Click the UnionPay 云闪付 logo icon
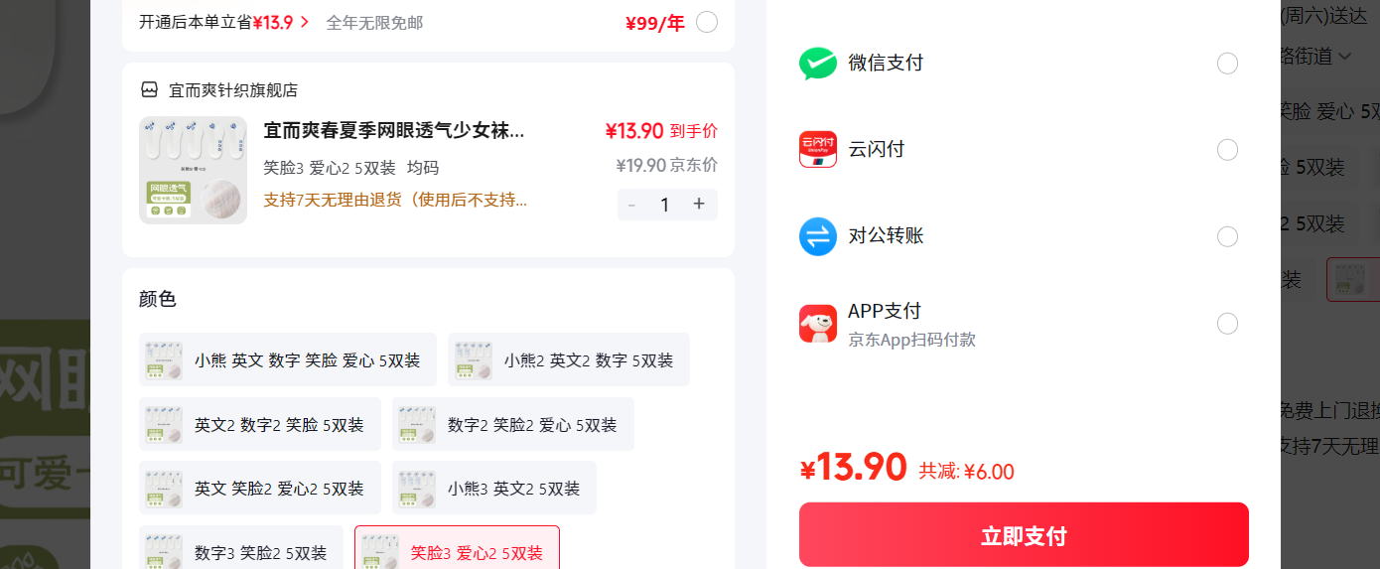 click(x=818, y=150)
